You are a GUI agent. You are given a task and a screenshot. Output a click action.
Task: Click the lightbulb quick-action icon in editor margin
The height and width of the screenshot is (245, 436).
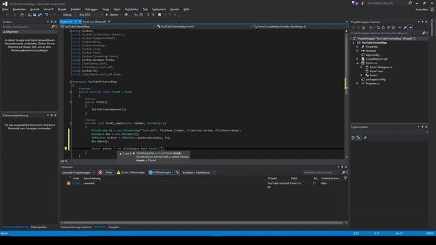(x=66, y=148)
